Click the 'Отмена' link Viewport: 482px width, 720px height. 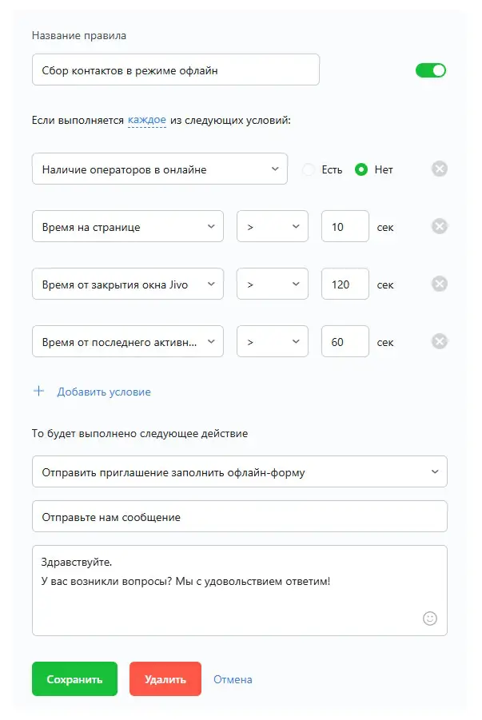coord(233,679)
